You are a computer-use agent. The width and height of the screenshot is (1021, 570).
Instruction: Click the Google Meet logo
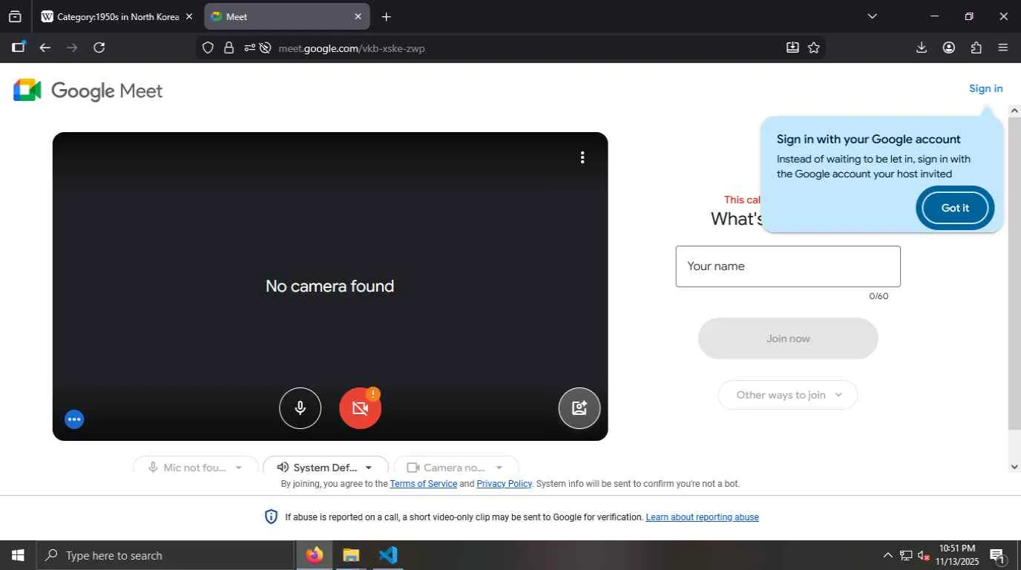coord(88,91)
